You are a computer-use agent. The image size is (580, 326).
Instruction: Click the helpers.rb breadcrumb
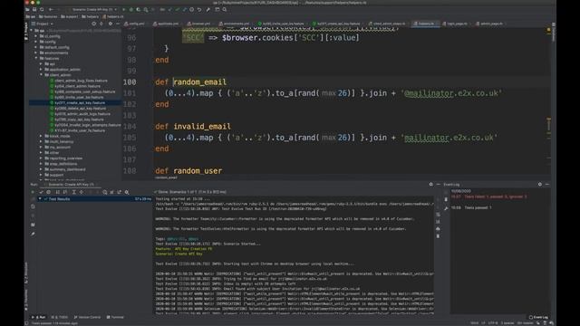tap(113, 16)
